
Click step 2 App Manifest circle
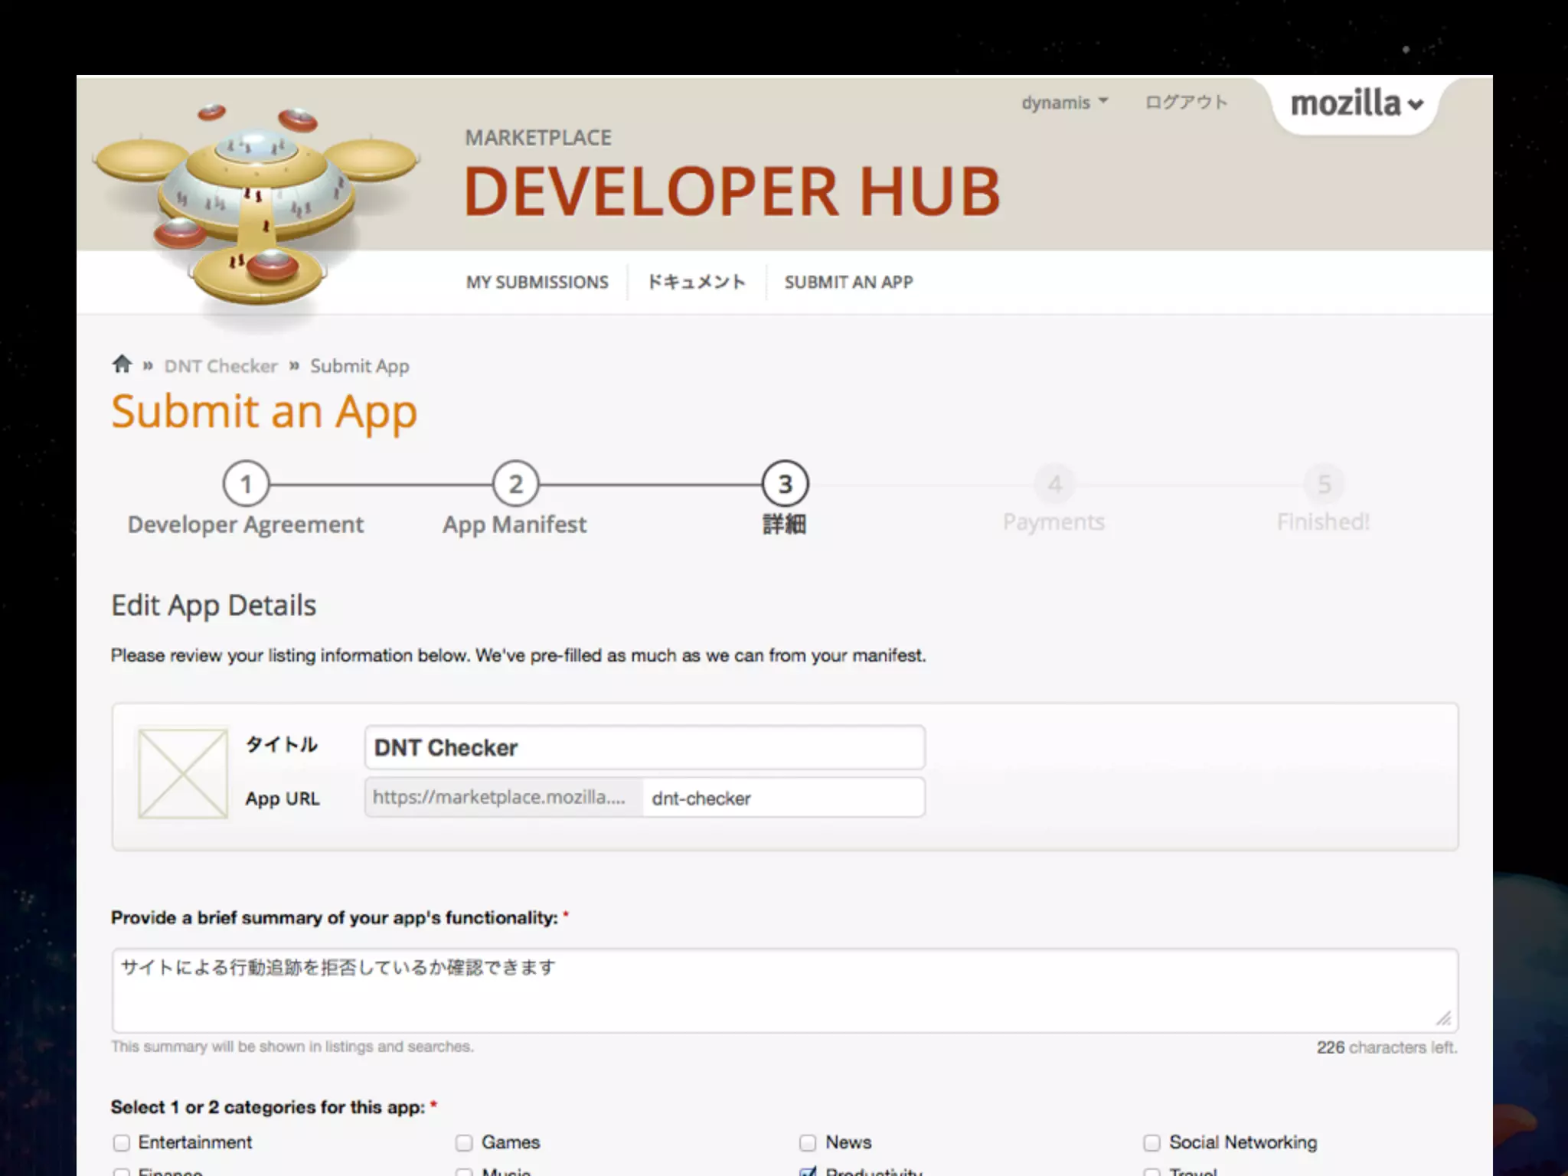(x=515, y=484)
